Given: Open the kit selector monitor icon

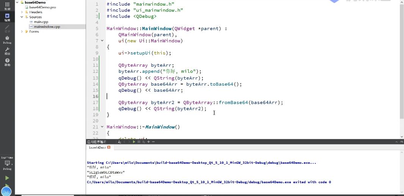Looking at the screenshot, I should (7, 163).
